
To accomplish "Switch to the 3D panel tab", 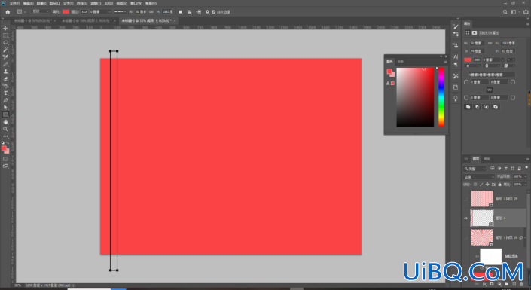I will pos(466,159).
